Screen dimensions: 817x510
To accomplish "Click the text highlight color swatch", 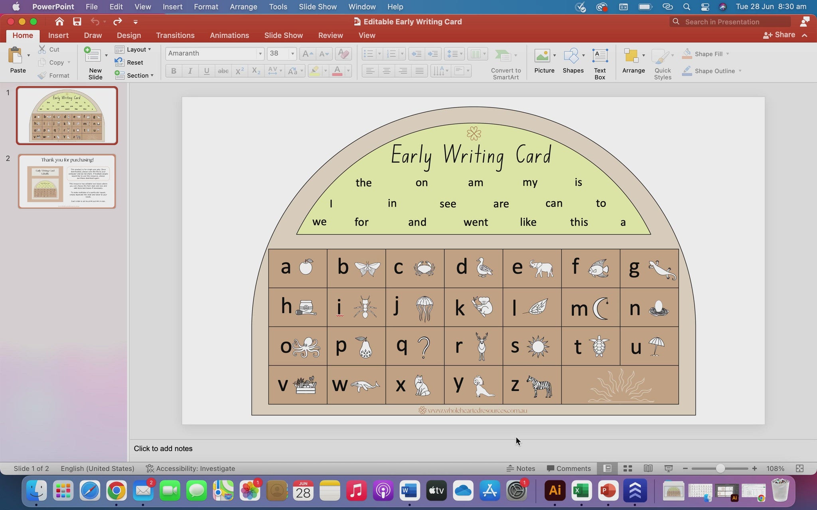I will pyautogui.click(x=315, y=71).
